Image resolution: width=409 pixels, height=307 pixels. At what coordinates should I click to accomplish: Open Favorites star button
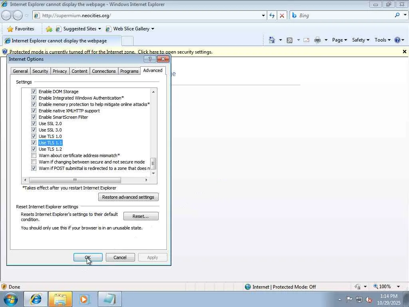coord(21,29)
